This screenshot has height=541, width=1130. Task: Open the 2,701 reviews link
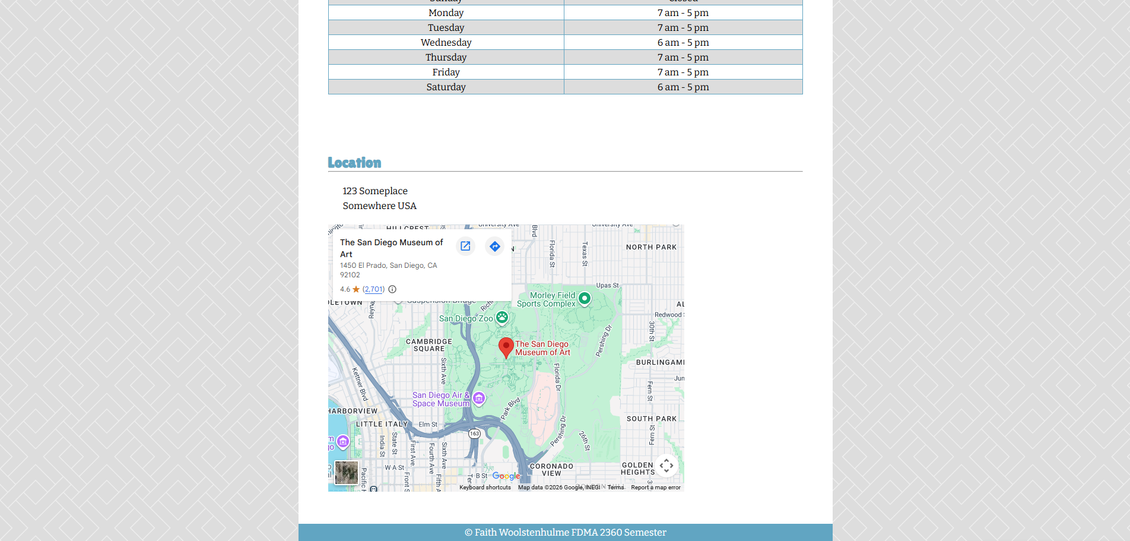[373, 289]
